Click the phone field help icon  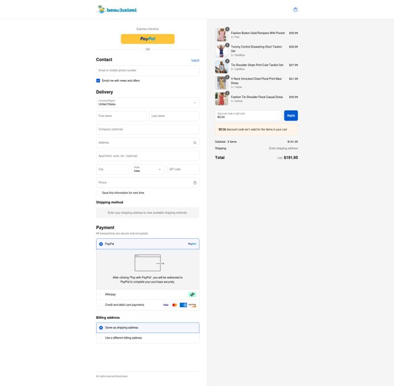point(195,183)
